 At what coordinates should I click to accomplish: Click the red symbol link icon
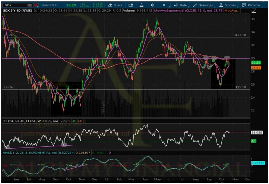click(35, 6)
